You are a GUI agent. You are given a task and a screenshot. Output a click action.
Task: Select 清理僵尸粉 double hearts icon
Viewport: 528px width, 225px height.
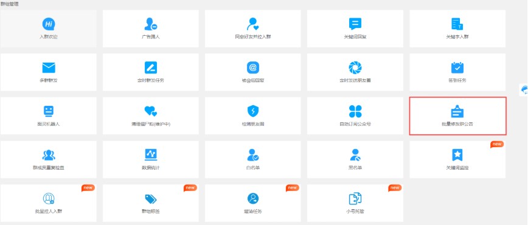[150, 111]
